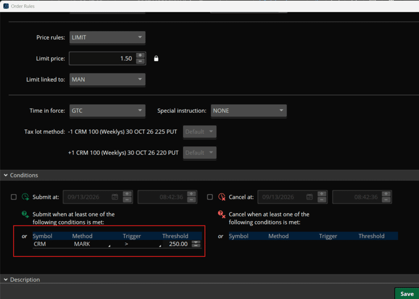Open calendar picker for Cancel at date

309,197
